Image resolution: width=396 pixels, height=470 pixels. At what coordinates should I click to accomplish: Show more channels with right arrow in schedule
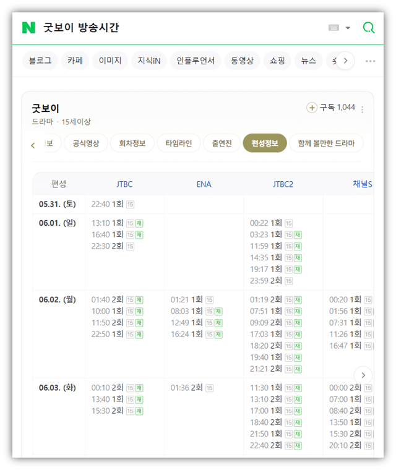pos(363,375)
